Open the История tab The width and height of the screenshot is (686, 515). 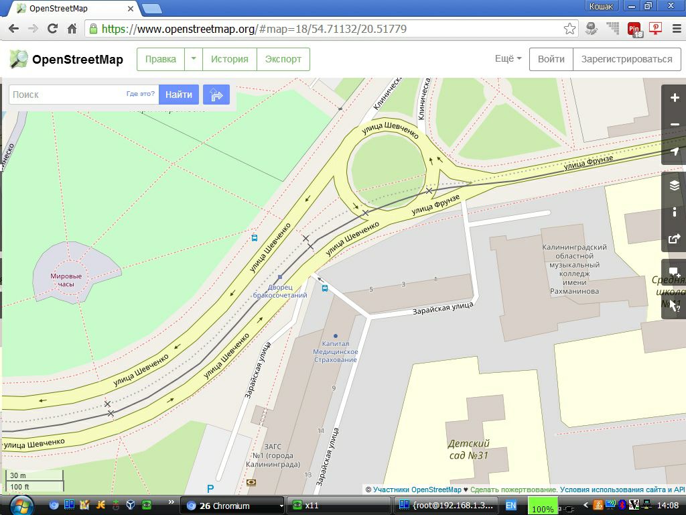229,59
